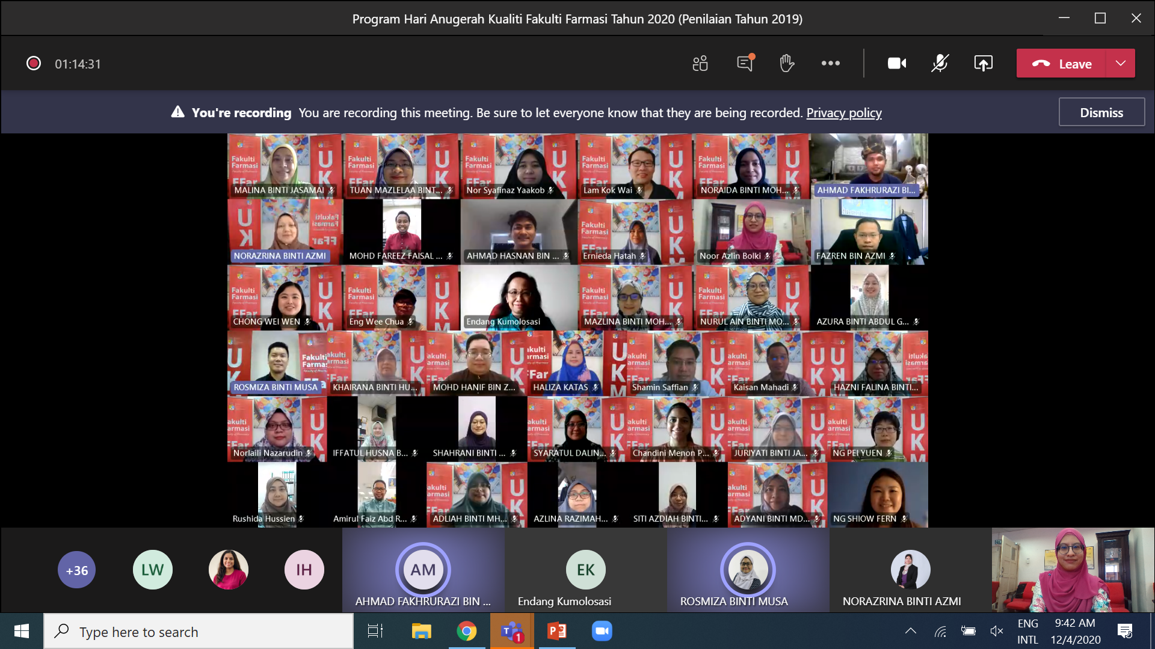Open the Privacy policy link
Screen dimensions: 1155x649
coord(843,113)
